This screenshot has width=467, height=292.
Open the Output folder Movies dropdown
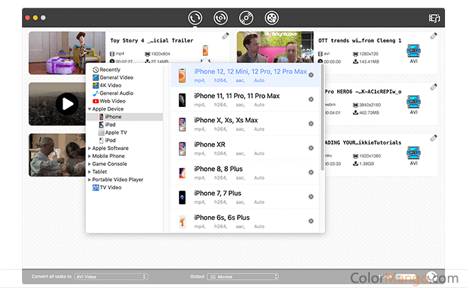pos(243,277)
